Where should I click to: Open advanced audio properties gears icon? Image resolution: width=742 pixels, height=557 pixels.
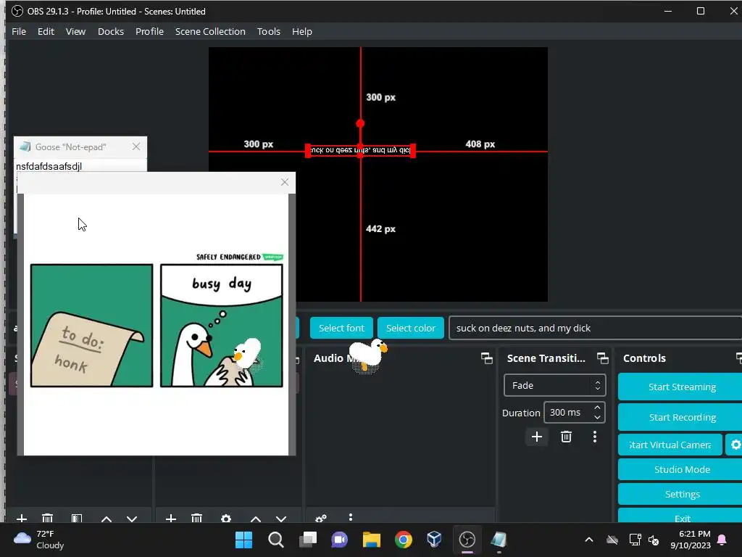pos(321,518)
